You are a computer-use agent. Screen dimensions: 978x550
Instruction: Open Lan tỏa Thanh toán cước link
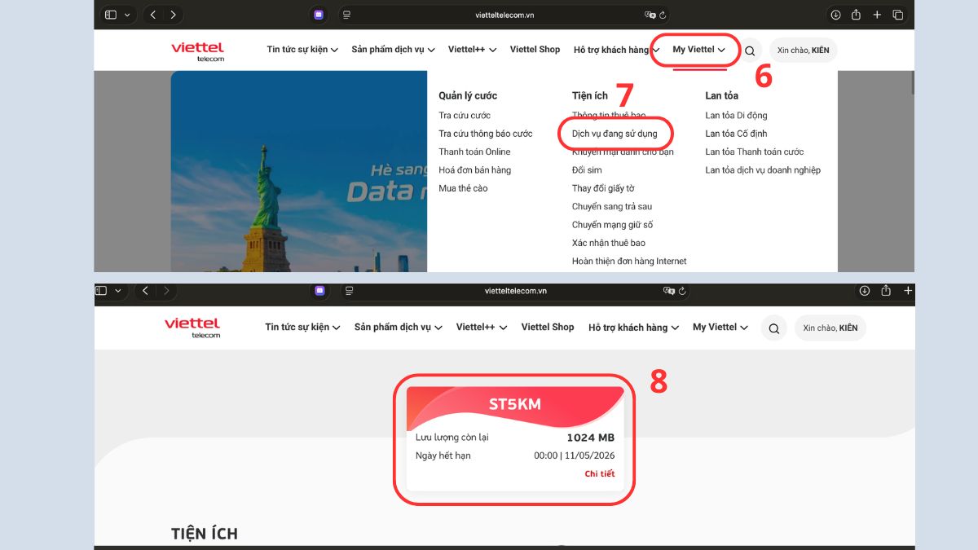click(x=755, y=152)
